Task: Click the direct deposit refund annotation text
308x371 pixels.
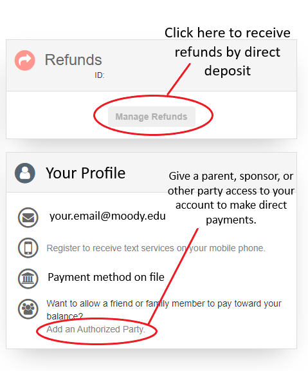Action: pos(228,52)
